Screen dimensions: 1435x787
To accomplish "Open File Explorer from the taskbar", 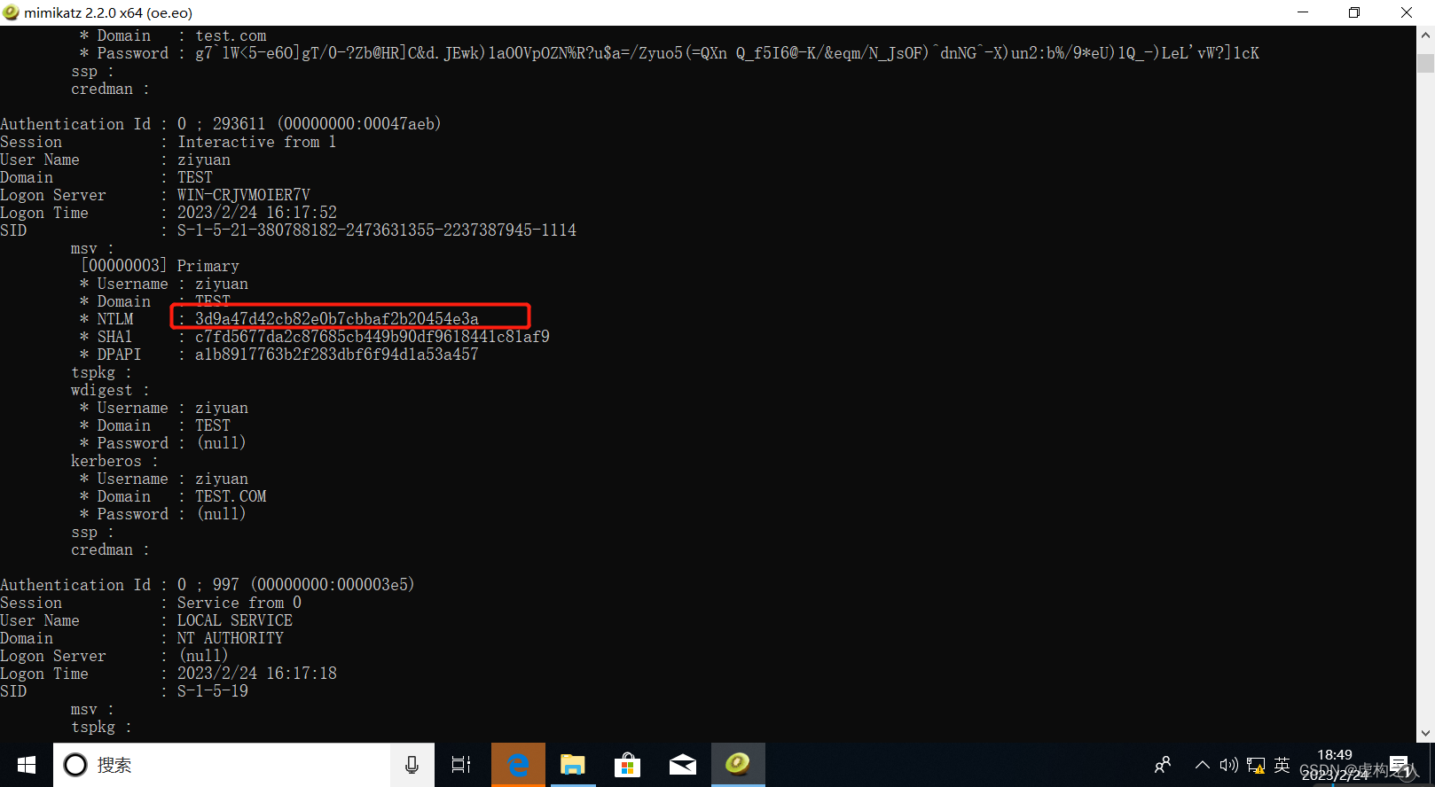I will (573, 765).
